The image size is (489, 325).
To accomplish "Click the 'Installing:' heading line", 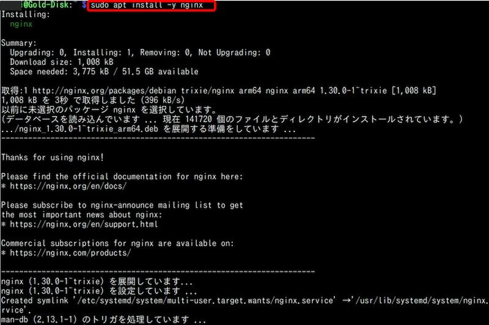I will point(25,15).
